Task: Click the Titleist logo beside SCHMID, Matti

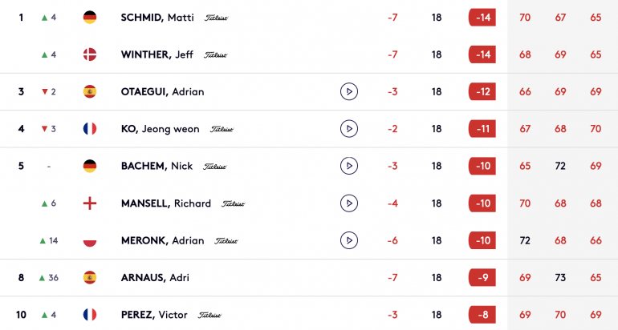Action: 217,18
